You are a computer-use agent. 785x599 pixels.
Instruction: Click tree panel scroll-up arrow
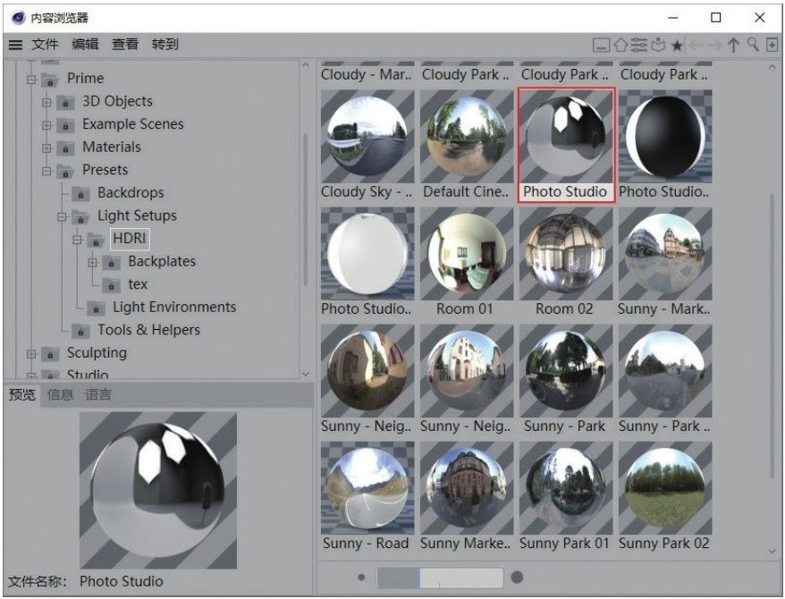306,65
